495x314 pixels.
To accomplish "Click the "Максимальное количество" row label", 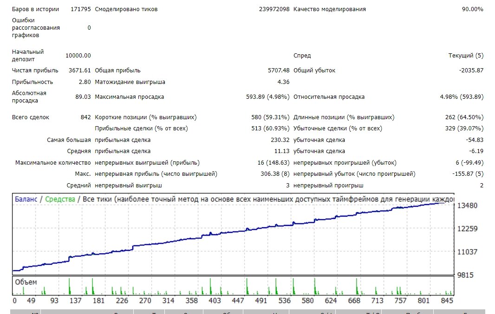I will [53, 163].
